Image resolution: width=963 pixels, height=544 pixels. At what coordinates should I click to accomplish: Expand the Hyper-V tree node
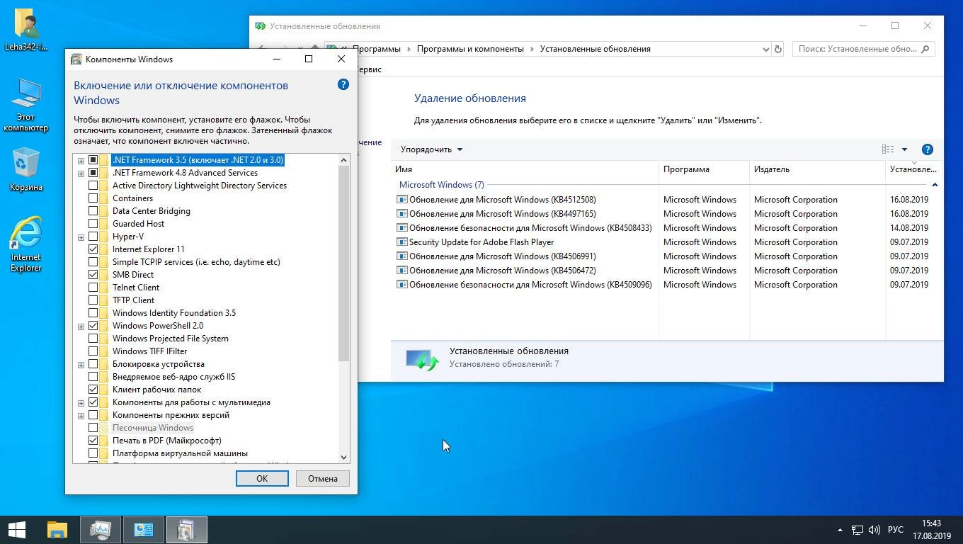point(81,237)
